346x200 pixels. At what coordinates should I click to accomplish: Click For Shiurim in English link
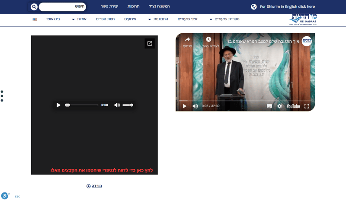(x=287, y=6)
